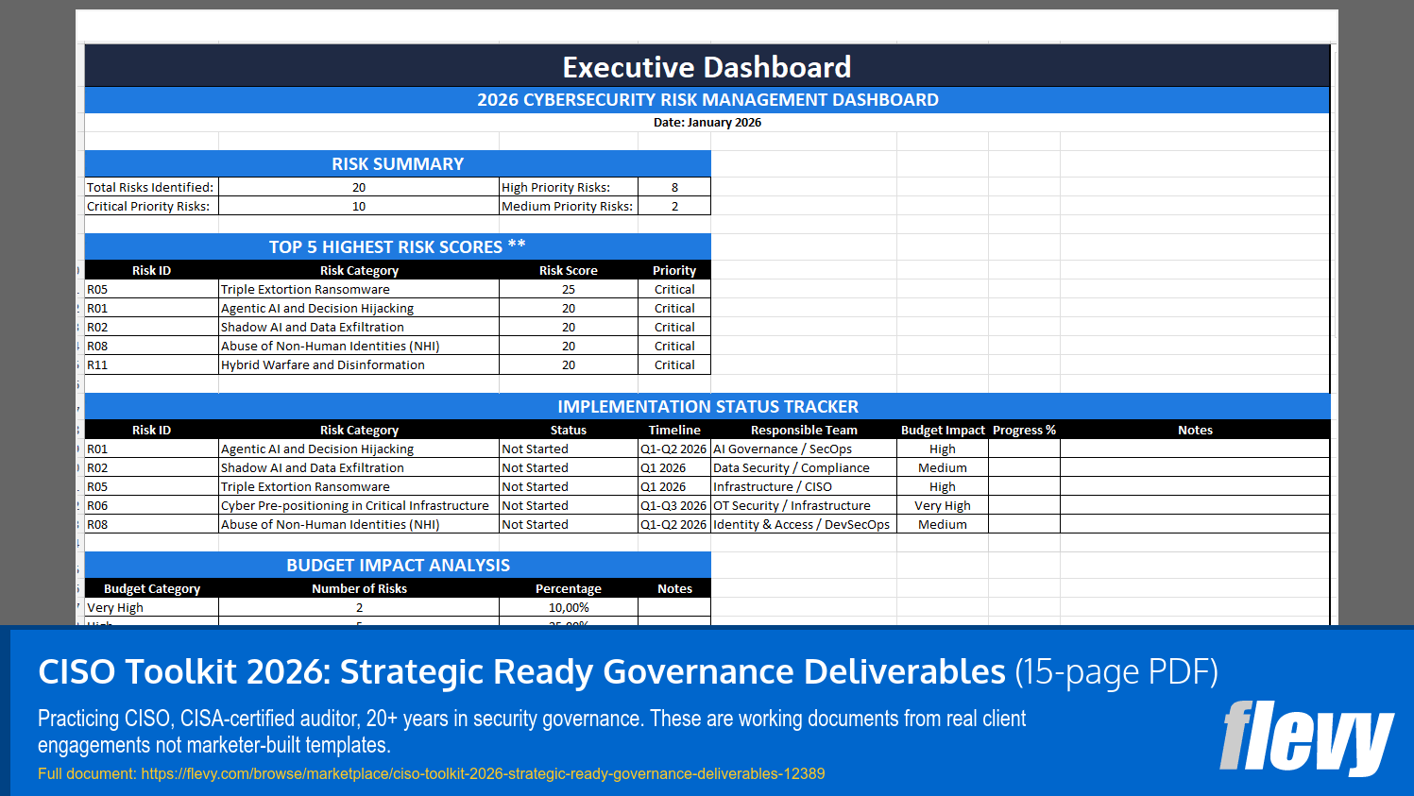This screenshot has width=1414, height=796.
Task: Click OT Security / Infrastructure cell
Action: coord(804,505)
